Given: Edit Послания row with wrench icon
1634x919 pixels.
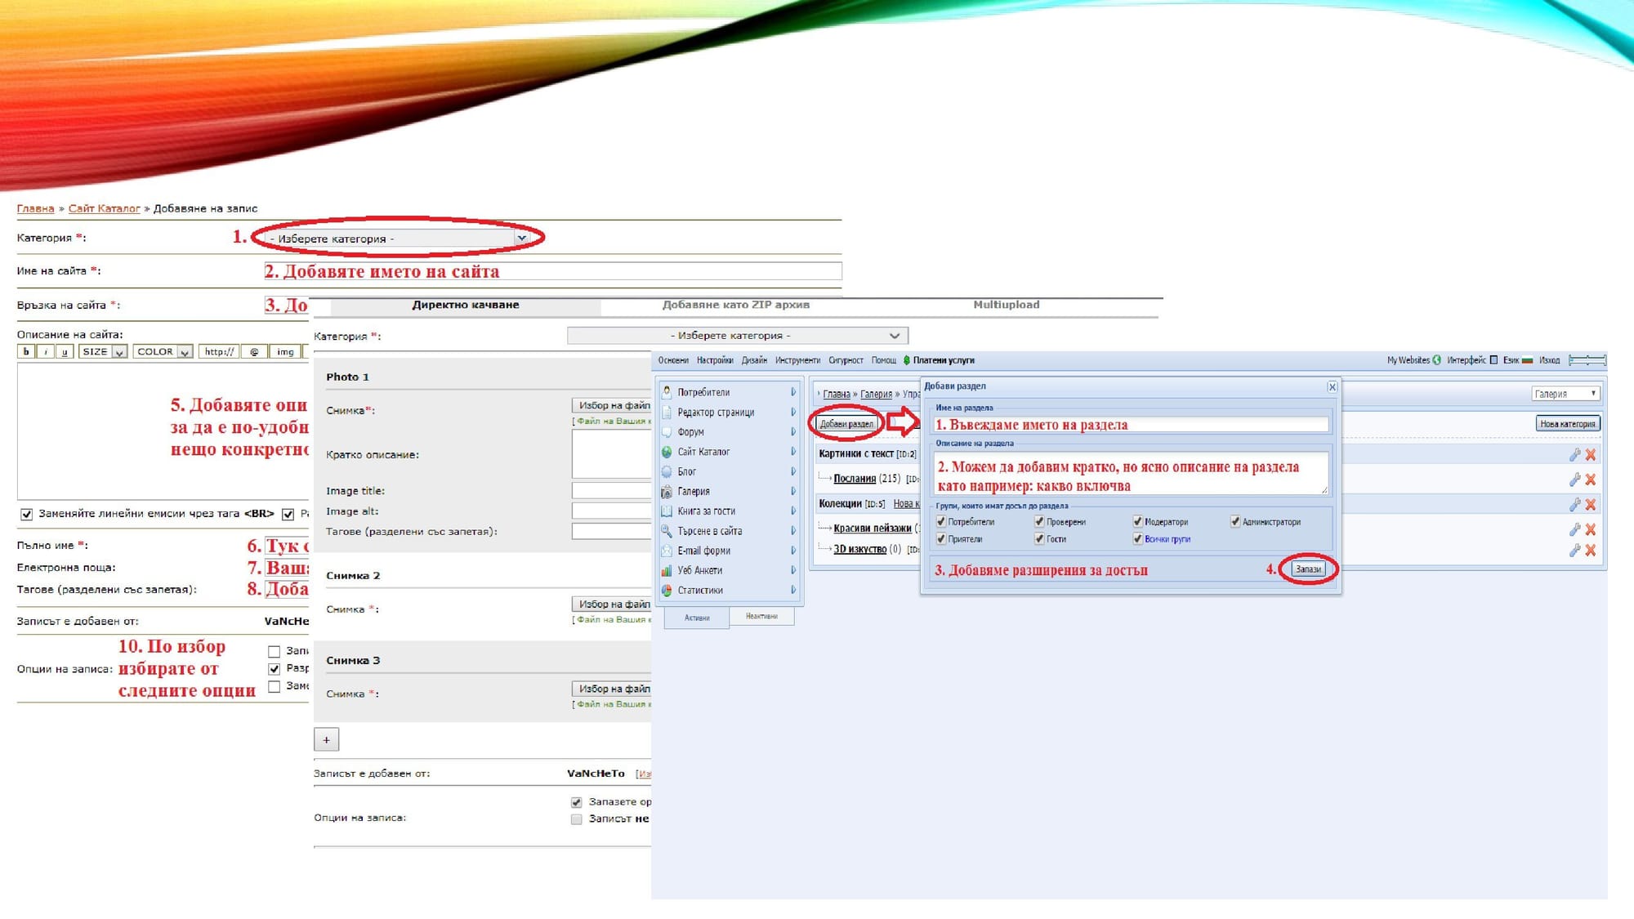Looking at the screenshot, I should coord(1574,480).
